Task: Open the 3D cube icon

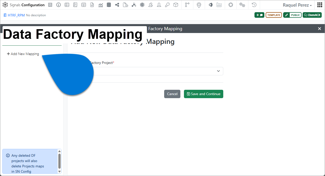Action: [176, 5]
